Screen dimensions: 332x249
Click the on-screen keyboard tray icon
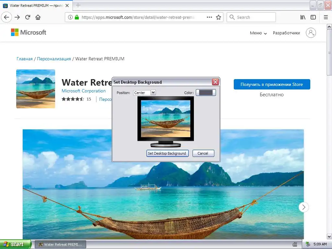pos(295,244)
